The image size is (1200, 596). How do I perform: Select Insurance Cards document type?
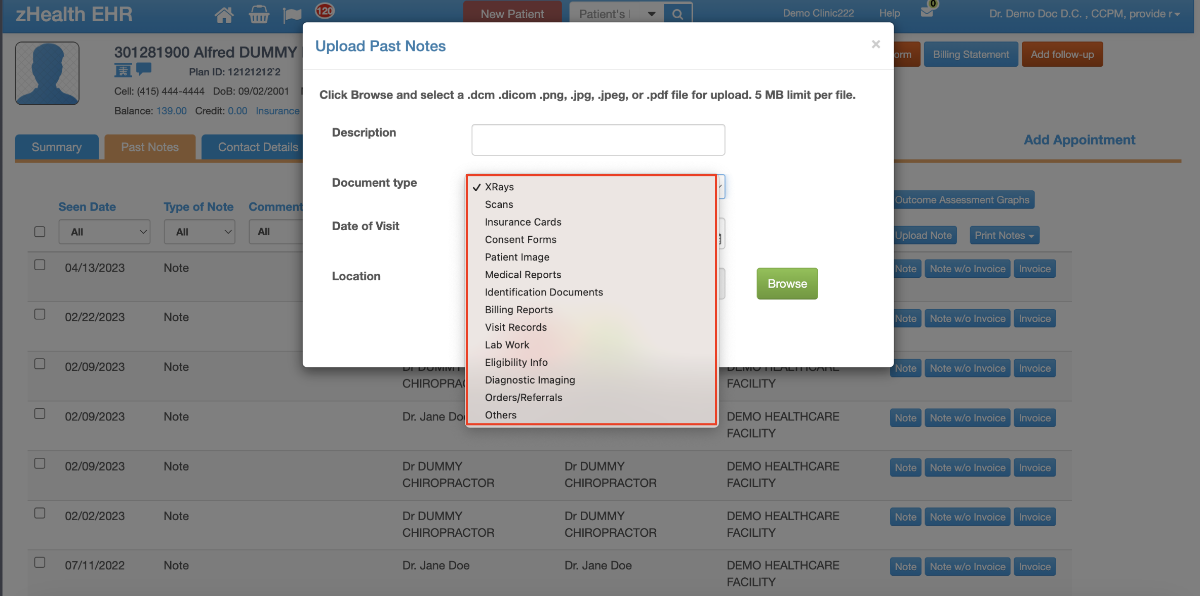click(x=523, y=222)
